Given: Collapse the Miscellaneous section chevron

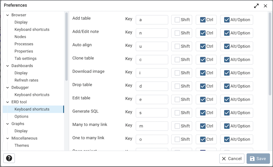Looking at the screenshot, I should click(x=8, y=138).
